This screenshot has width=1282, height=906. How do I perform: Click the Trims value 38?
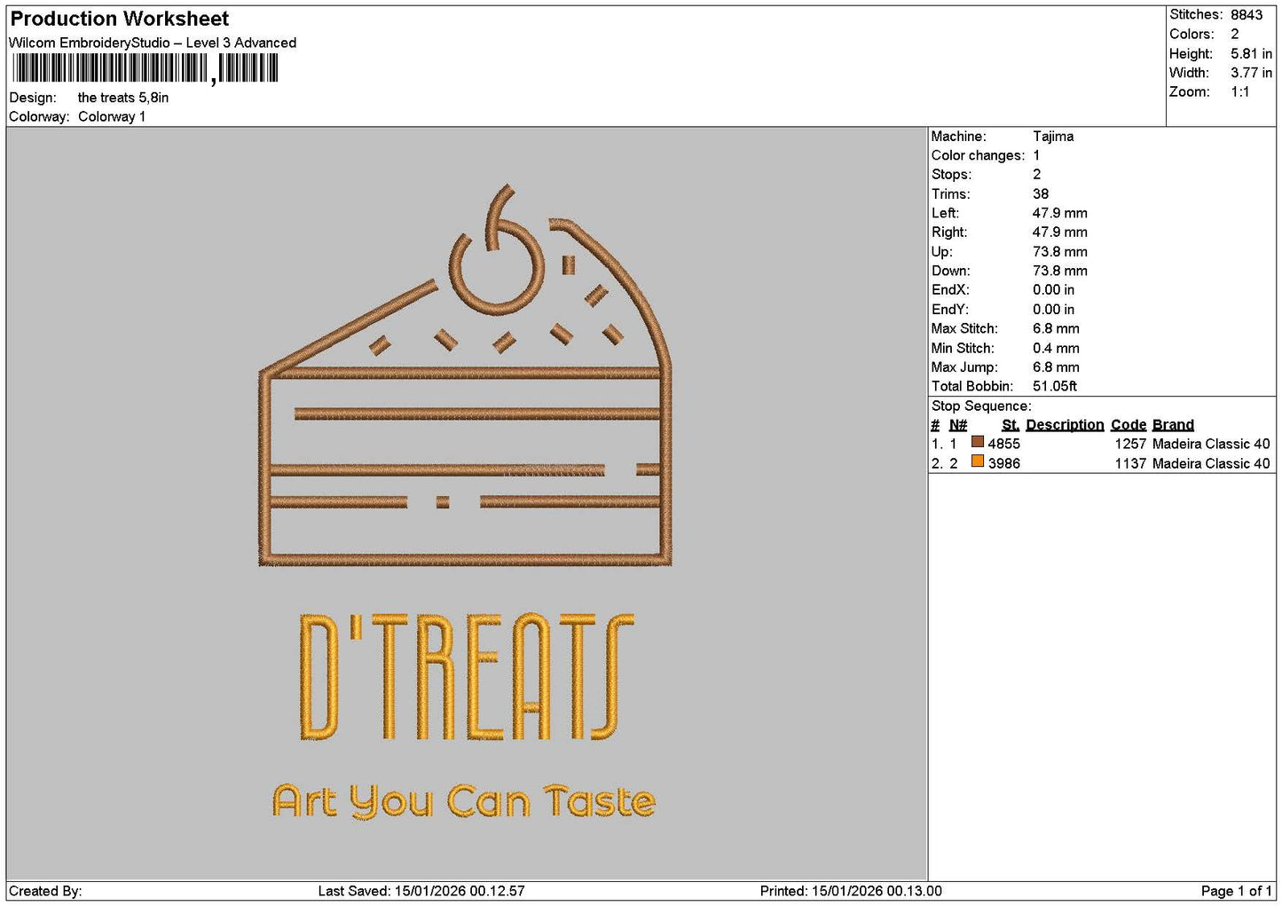[1041, 194]
